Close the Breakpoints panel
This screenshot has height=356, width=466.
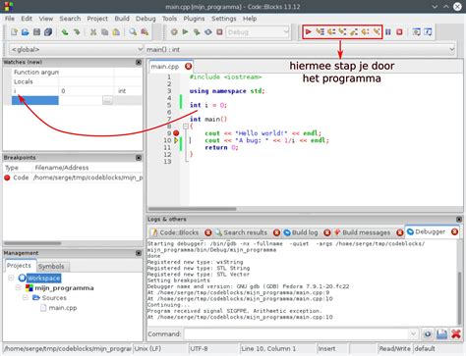[139, 158]
